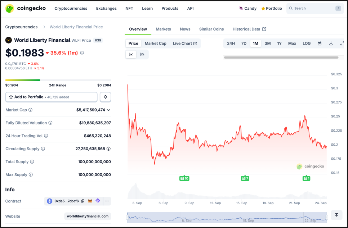Open more contract options ellipsis
The image size is (348, 228).
[107, 201]
